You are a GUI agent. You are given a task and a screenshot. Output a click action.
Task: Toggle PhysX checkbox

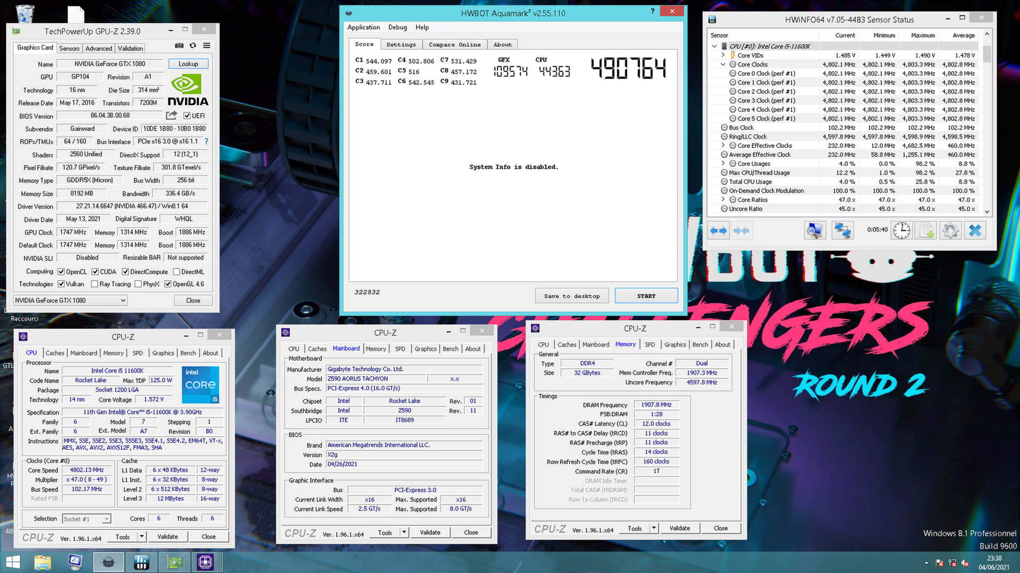pos(138,284)
